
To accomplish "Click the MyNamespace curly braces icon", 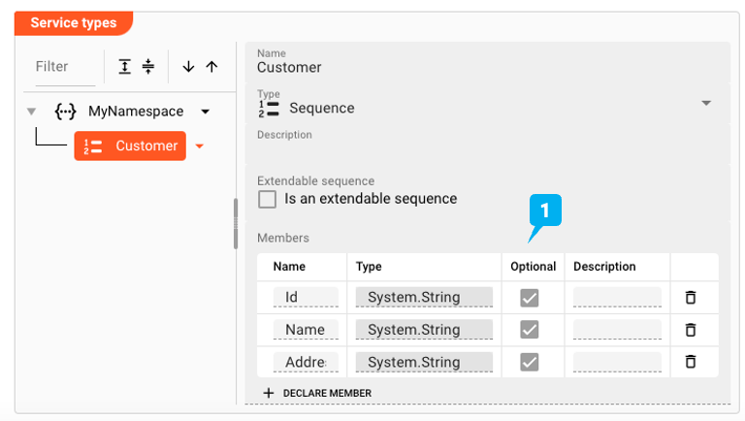I will coord(65,112).
